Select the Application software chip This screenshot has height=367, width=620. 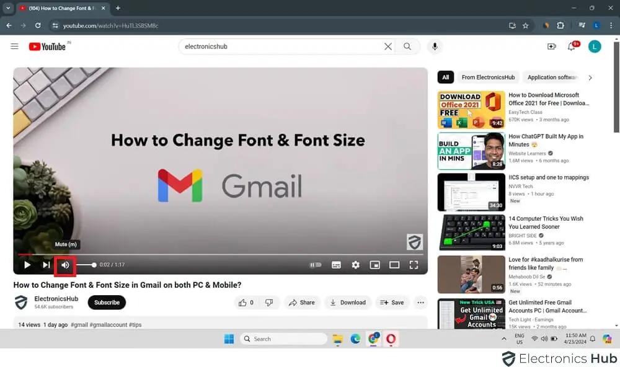coord(552,77)
